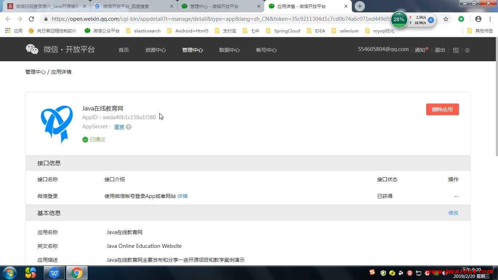Click the Chrome taskbar icon
498x280 pixels.
tap(77, 273)
